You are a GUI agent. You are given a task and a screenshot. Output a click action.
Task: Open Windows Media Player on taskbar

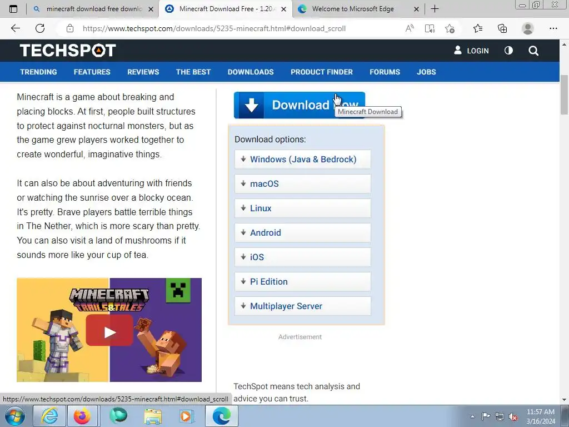[x=187, y=416]
